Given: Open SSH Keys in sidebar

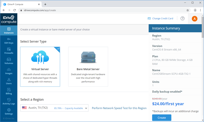Looking at the screenshot, I should (9, 41).
